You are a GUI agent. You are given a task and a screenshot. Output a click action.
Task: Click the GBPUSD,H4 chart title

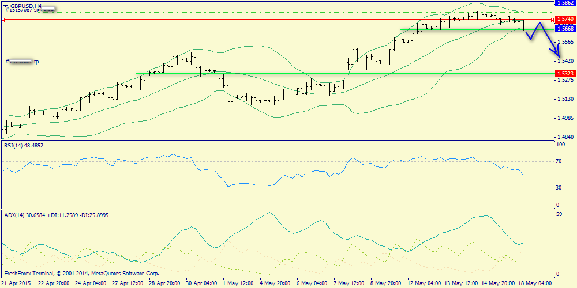point(26,5)
